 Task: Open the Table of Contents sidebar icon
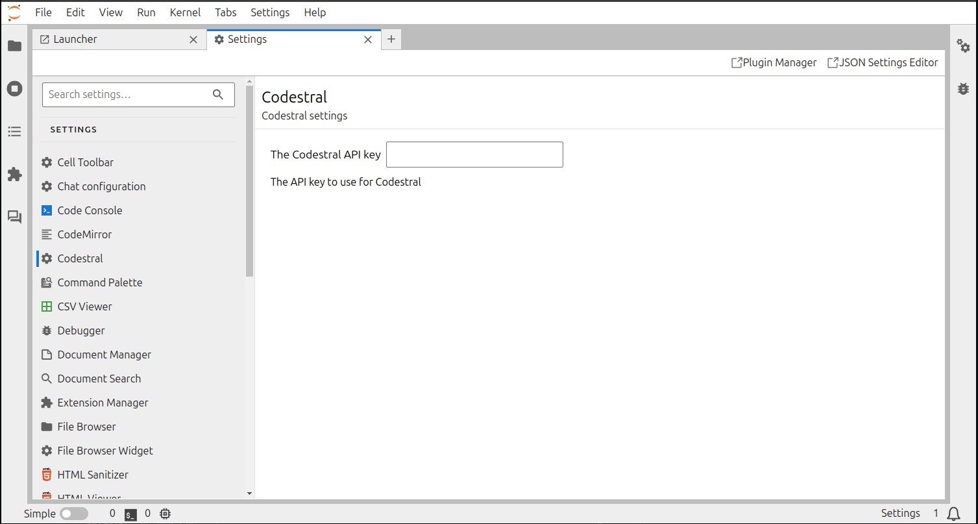coord(14,132)
